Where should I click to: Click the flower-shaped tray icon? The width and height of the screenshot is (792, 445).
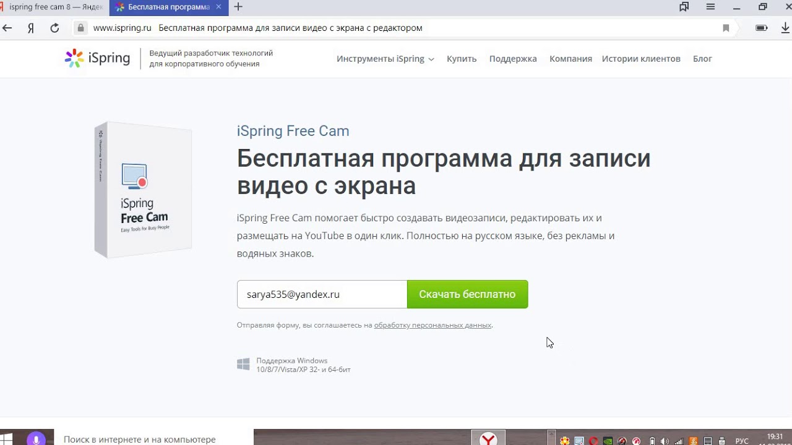[565, 441]
